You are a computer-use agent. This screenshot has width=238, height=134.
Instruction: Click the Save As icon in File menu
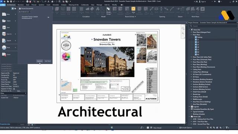(x=4, y=34)
